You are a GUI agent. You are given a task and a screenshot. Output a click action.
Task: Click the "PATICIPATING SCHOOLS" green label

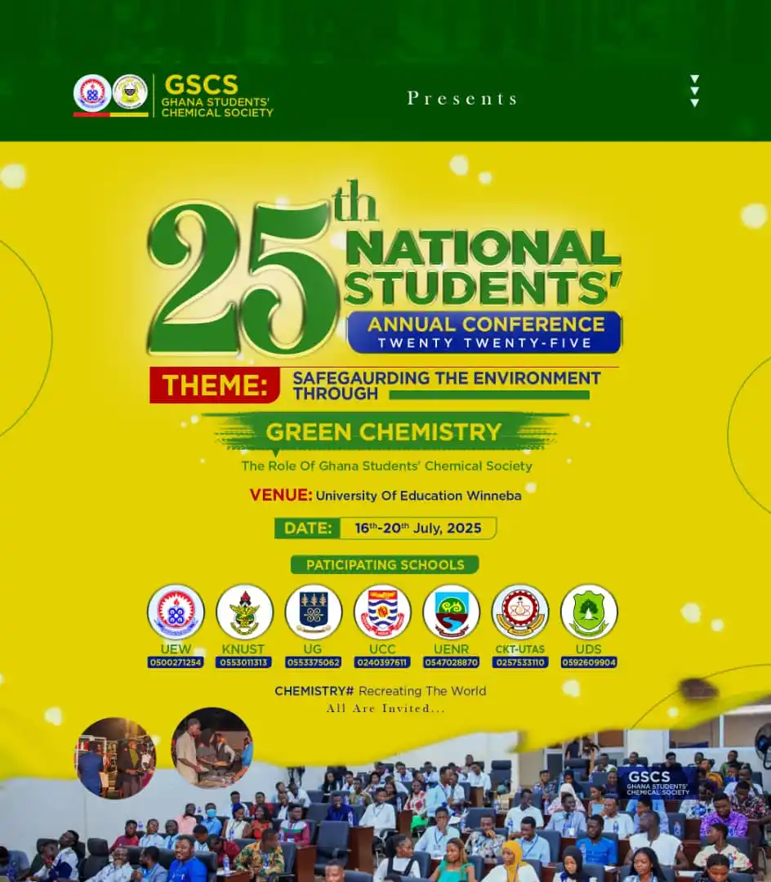[385, 565]
